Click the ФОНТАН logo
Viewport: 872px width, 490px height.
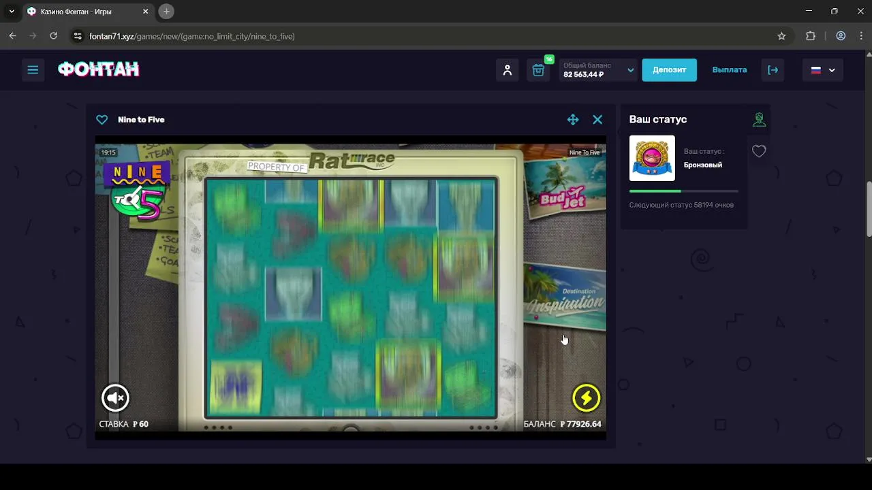click(98, 69)
